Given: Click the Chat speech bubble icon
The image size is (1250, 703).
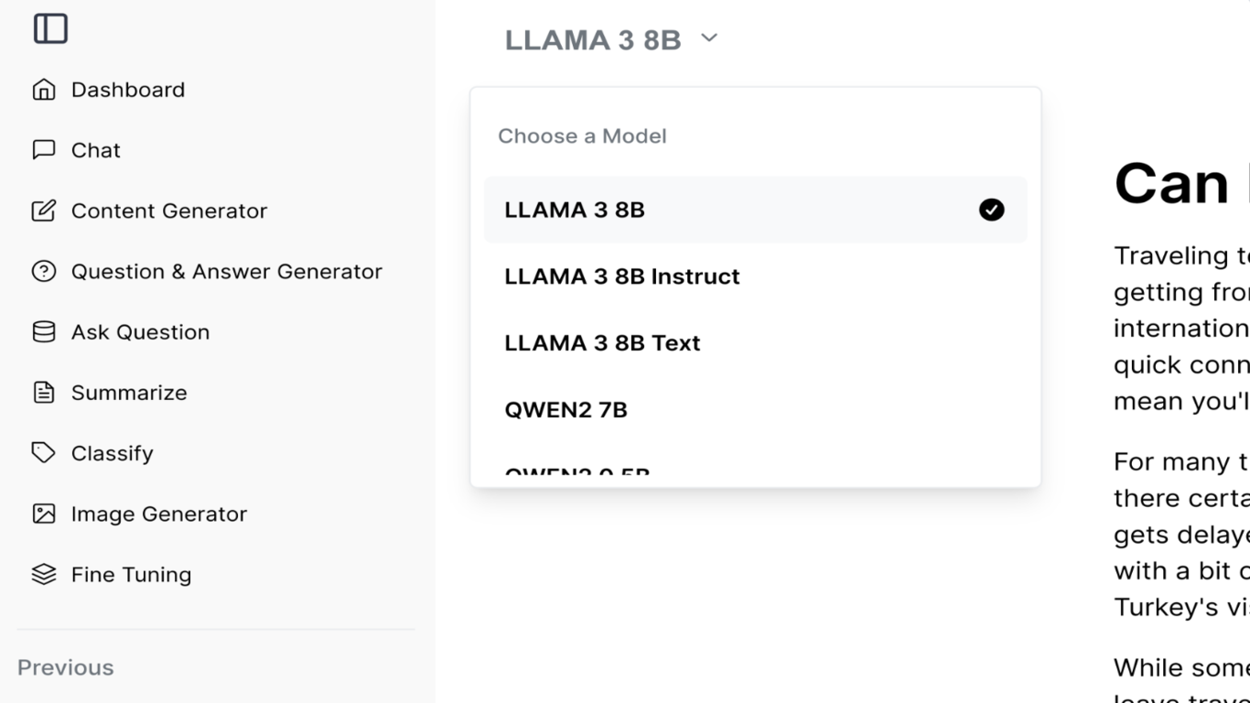Looking at the screenshot, I should point(44,150).
